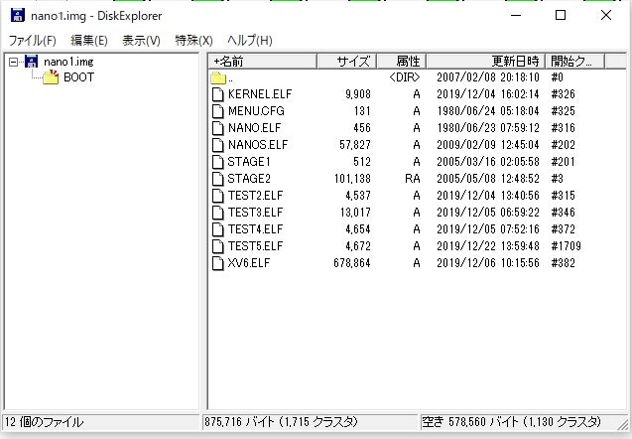
Task: Select the BOOT tree label
Action: [x=79, y=77]
